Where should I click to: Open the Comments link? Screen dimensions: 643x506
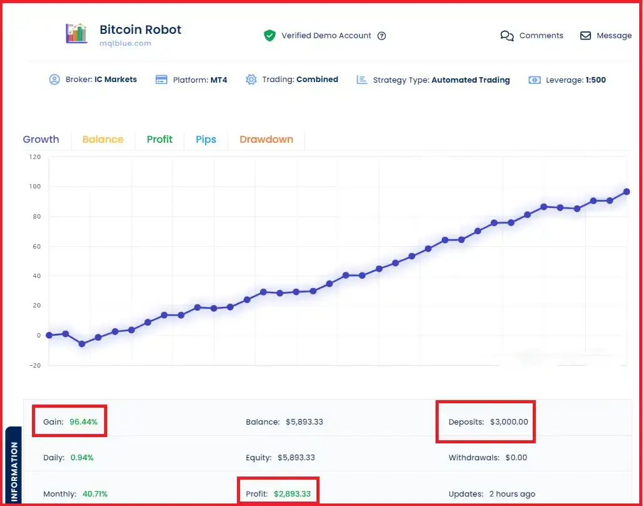click(x=541, y=36)
